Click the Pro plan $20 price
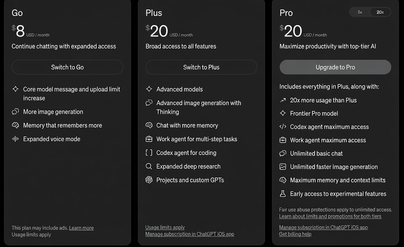The image size is (404, 247). coord(303,31)
